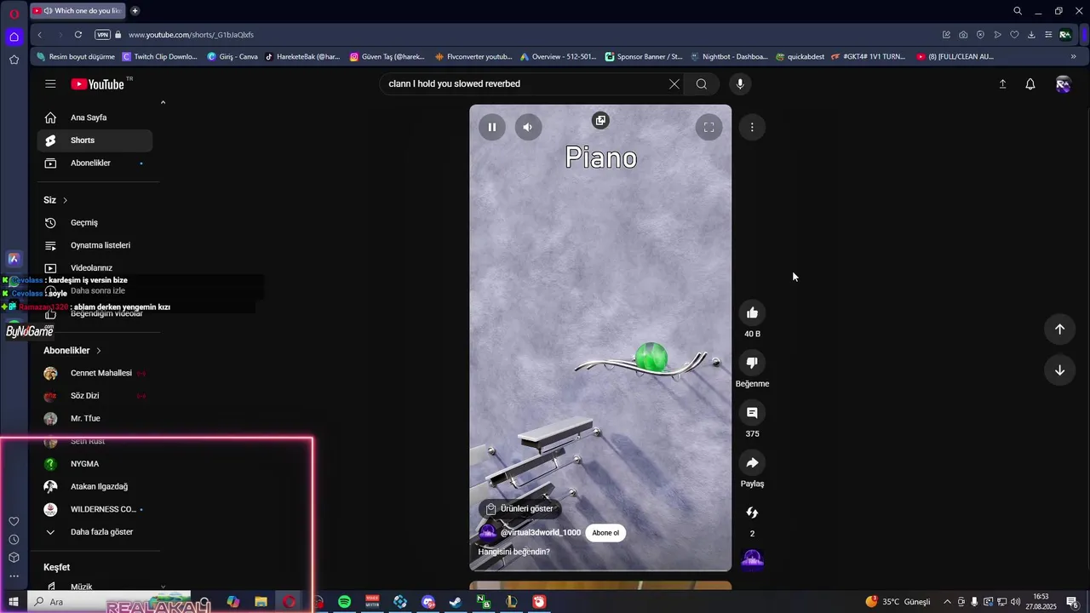Viewport: 1090px width, 613px height.
Task: Reload the page in browser toolbar
Action: coord(77,35)
